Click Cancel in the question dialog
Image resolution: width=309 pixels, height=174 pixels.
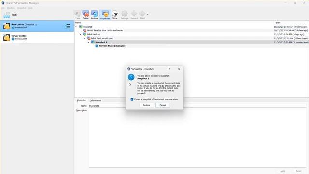point(163,105)
